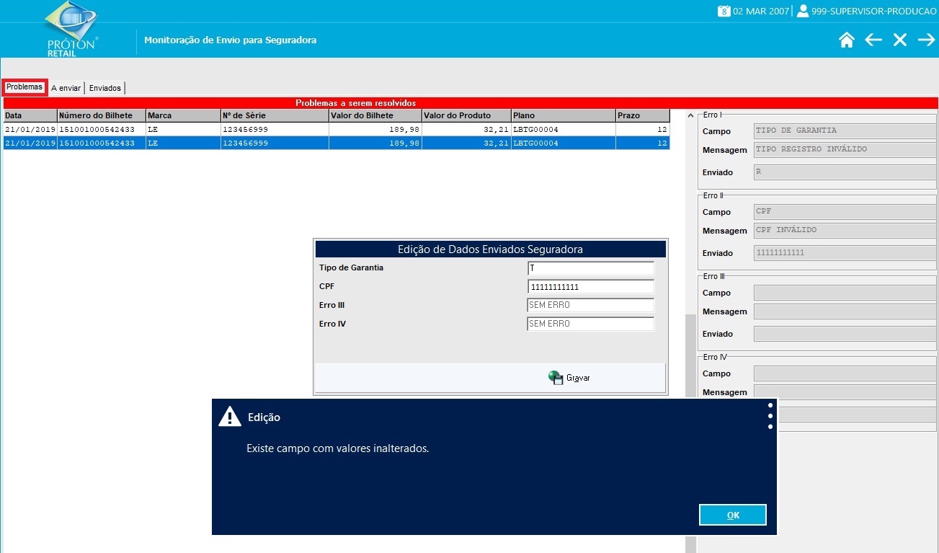Close the screen with the X icon
This screenshot has height=553, width=939.
(900, 40)
